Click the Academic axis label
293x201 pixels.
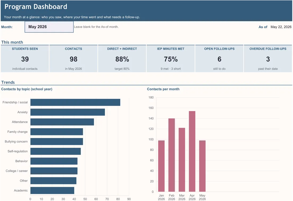(21, 191)
